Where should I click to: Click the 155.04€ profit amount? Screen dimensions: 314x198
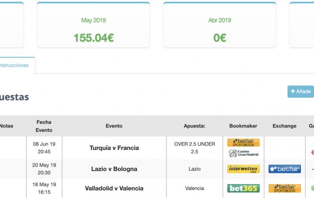(x=93, y=38)
